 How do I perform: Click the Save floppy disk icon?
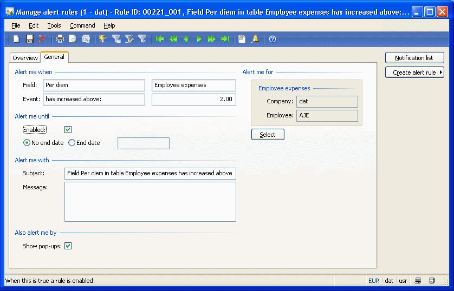(x=30, y=39)
